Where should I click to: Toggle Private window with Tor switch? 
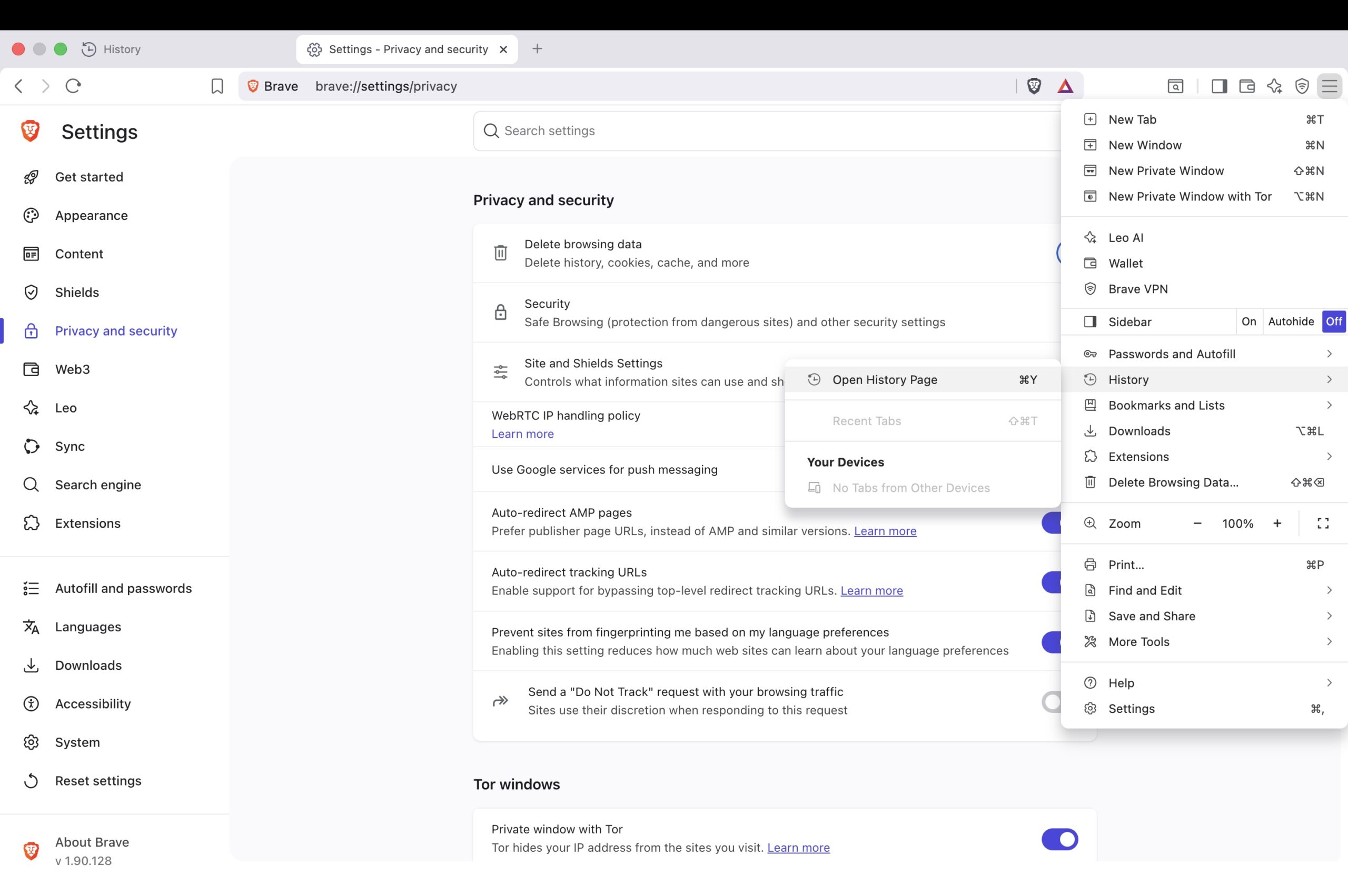[x=1060, y=839]
